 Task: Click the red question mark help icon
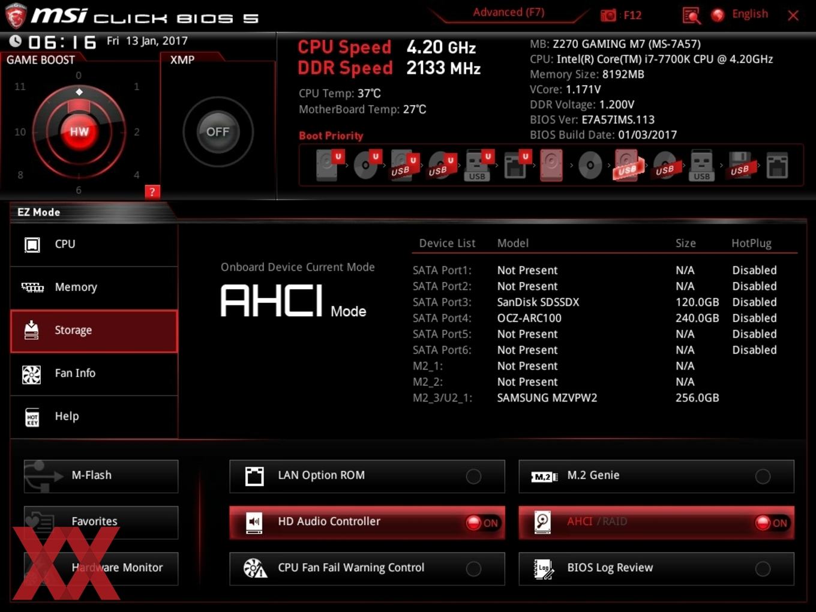tap(152, 192)
